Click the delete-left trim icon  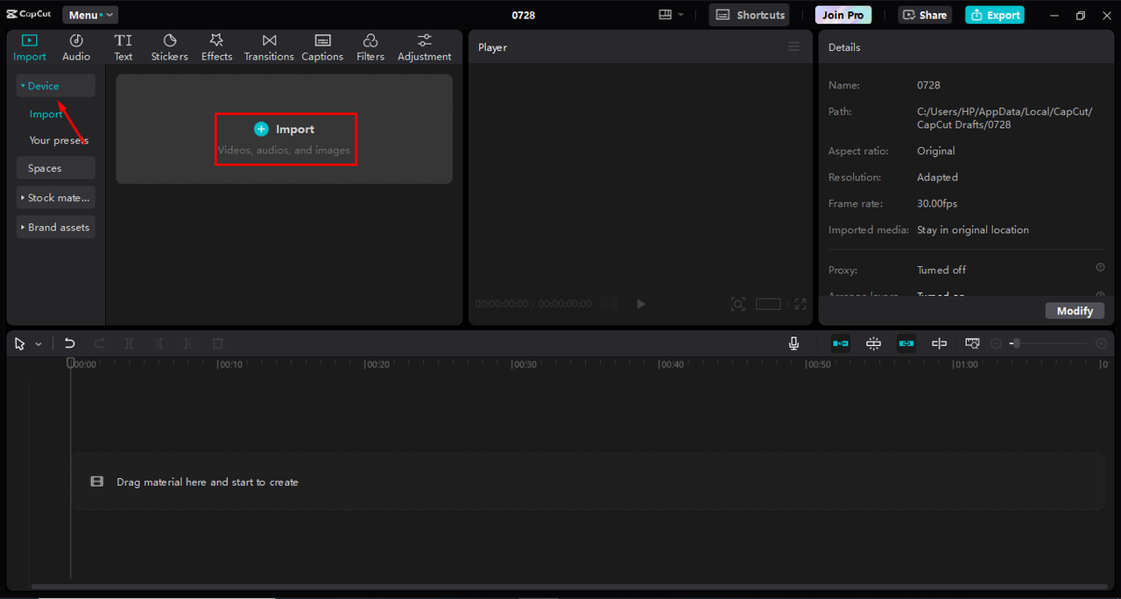(159, 344)
